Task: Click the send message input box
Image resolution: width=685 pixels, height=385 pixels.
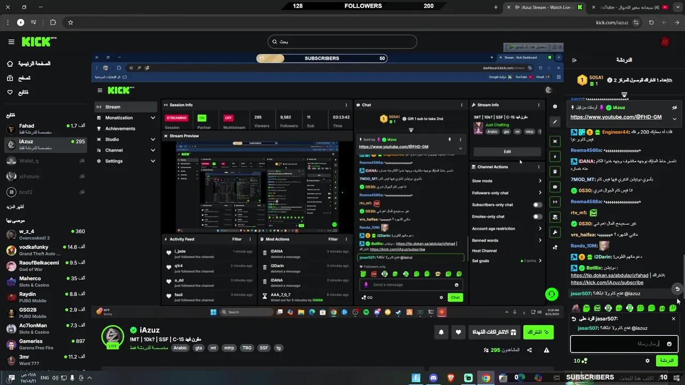Action: (x=625, y=344)
